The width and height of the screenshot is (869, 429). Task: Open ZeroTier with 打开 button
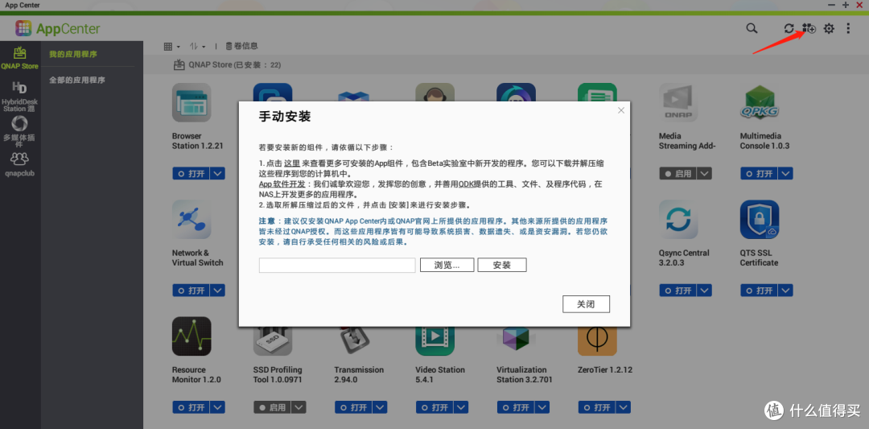pyautogui.click(x=597, y=407)
